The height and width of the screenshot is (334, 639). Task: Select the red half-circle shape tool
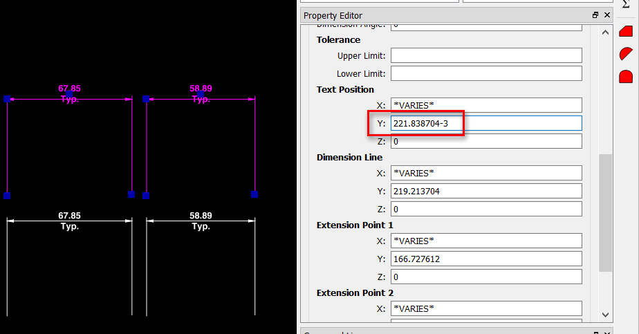pyautogui.click(x=626, y=54)
